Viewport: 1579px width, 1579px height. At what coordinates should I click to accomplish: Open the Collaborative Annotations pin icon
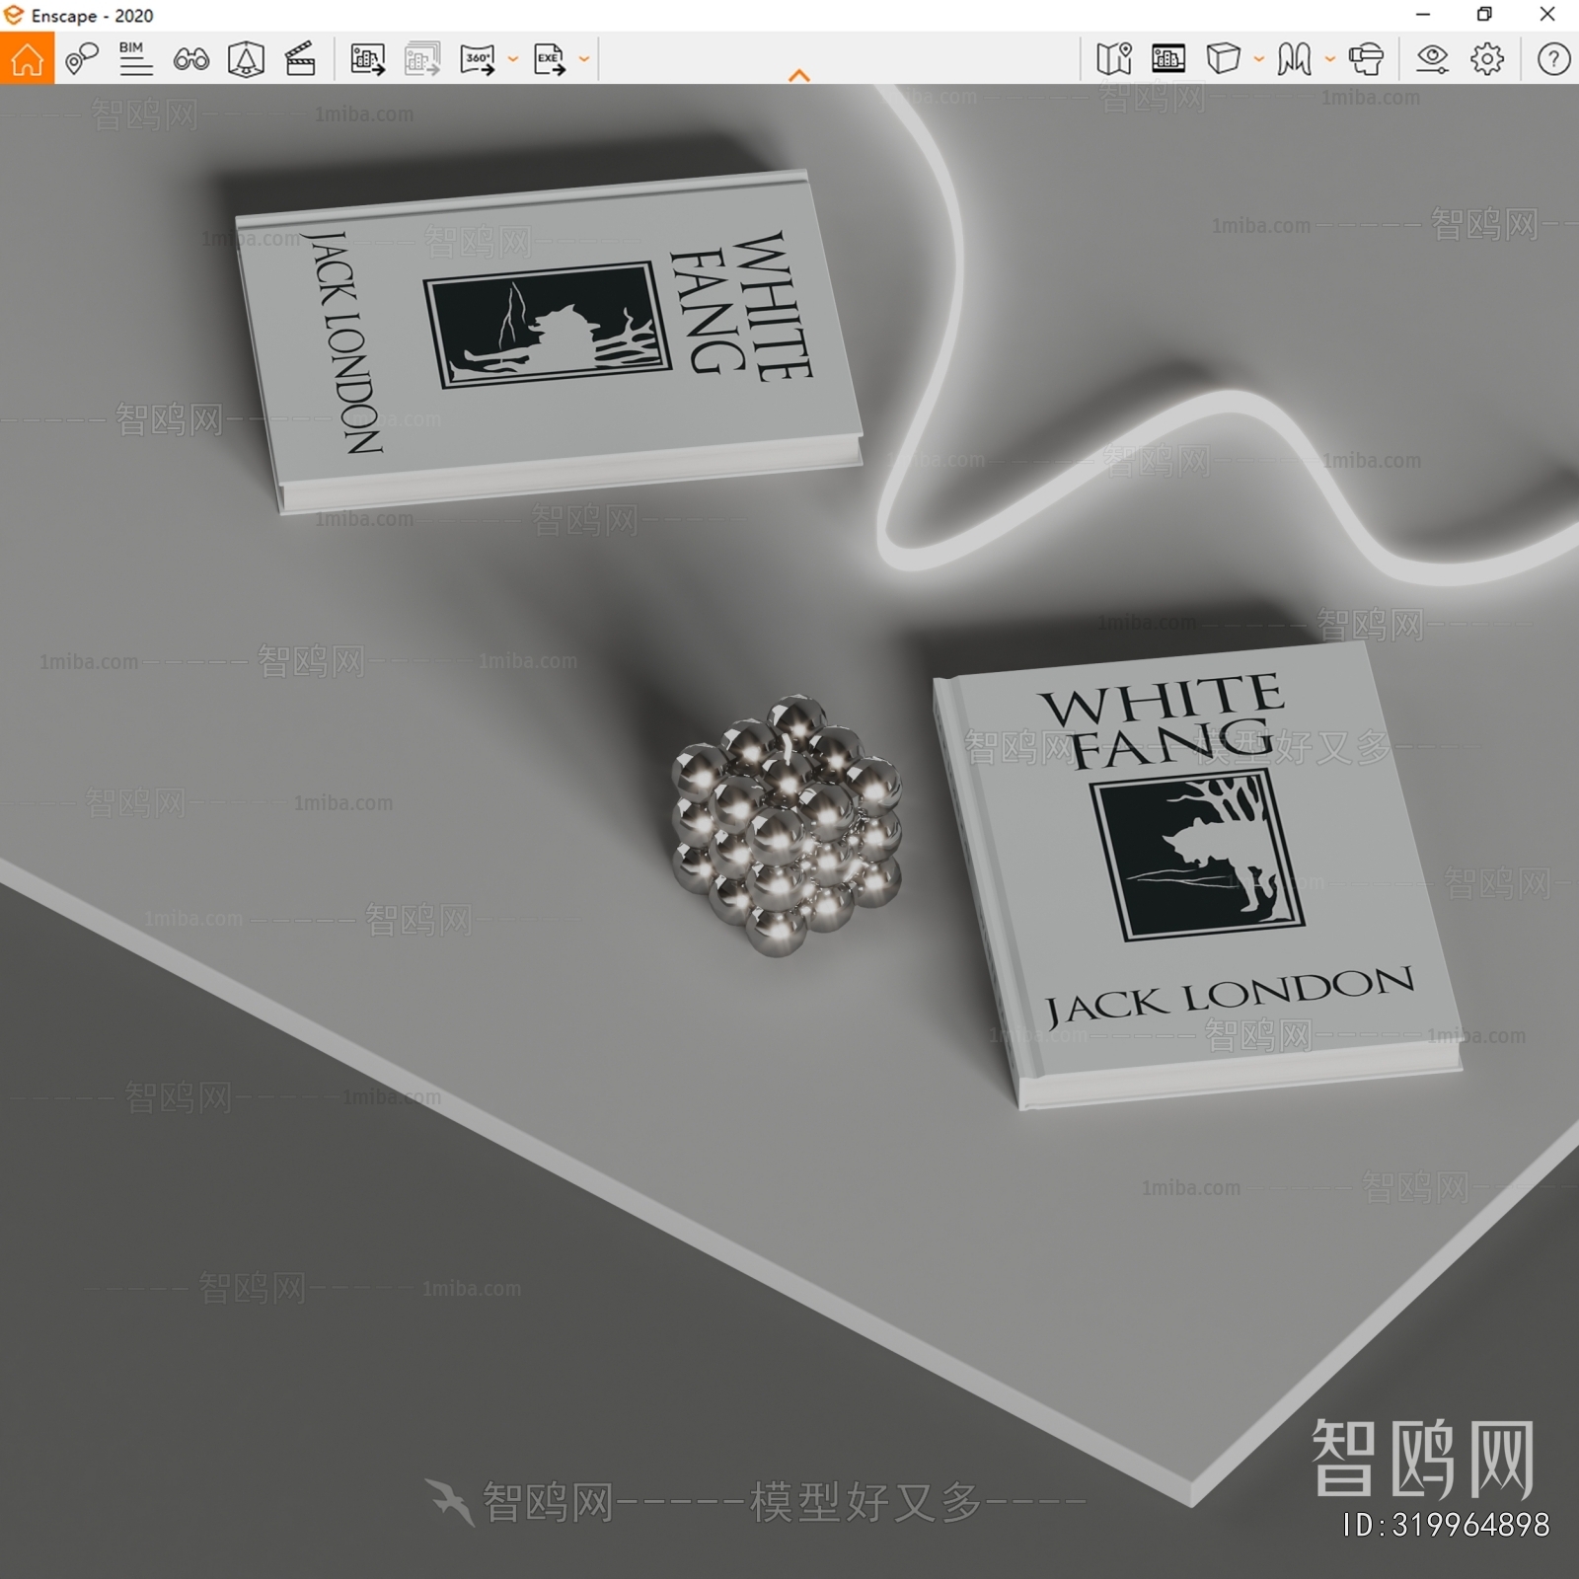pyautogui.click(x=81, y=59)
